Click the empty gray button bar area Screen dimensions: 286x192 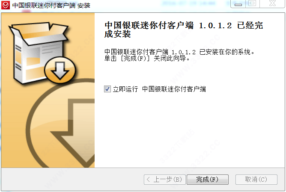[73, 180]
